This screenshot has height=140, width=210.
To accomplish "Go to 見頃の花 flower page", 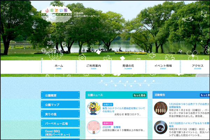I will 128,67.
